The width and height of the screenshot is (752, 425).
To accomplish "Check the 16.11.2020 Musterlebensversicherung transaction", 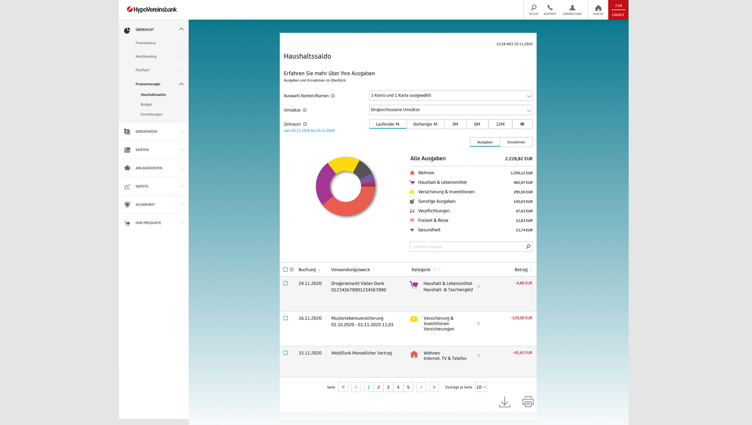I will [x=286, y=318].
